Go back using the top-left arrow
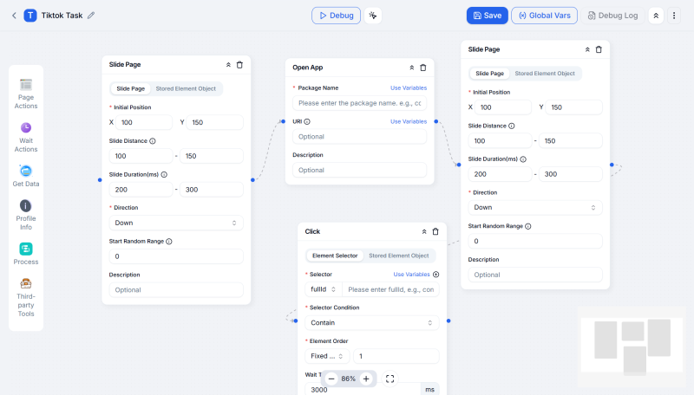694x395 pixels. (14, 16)
